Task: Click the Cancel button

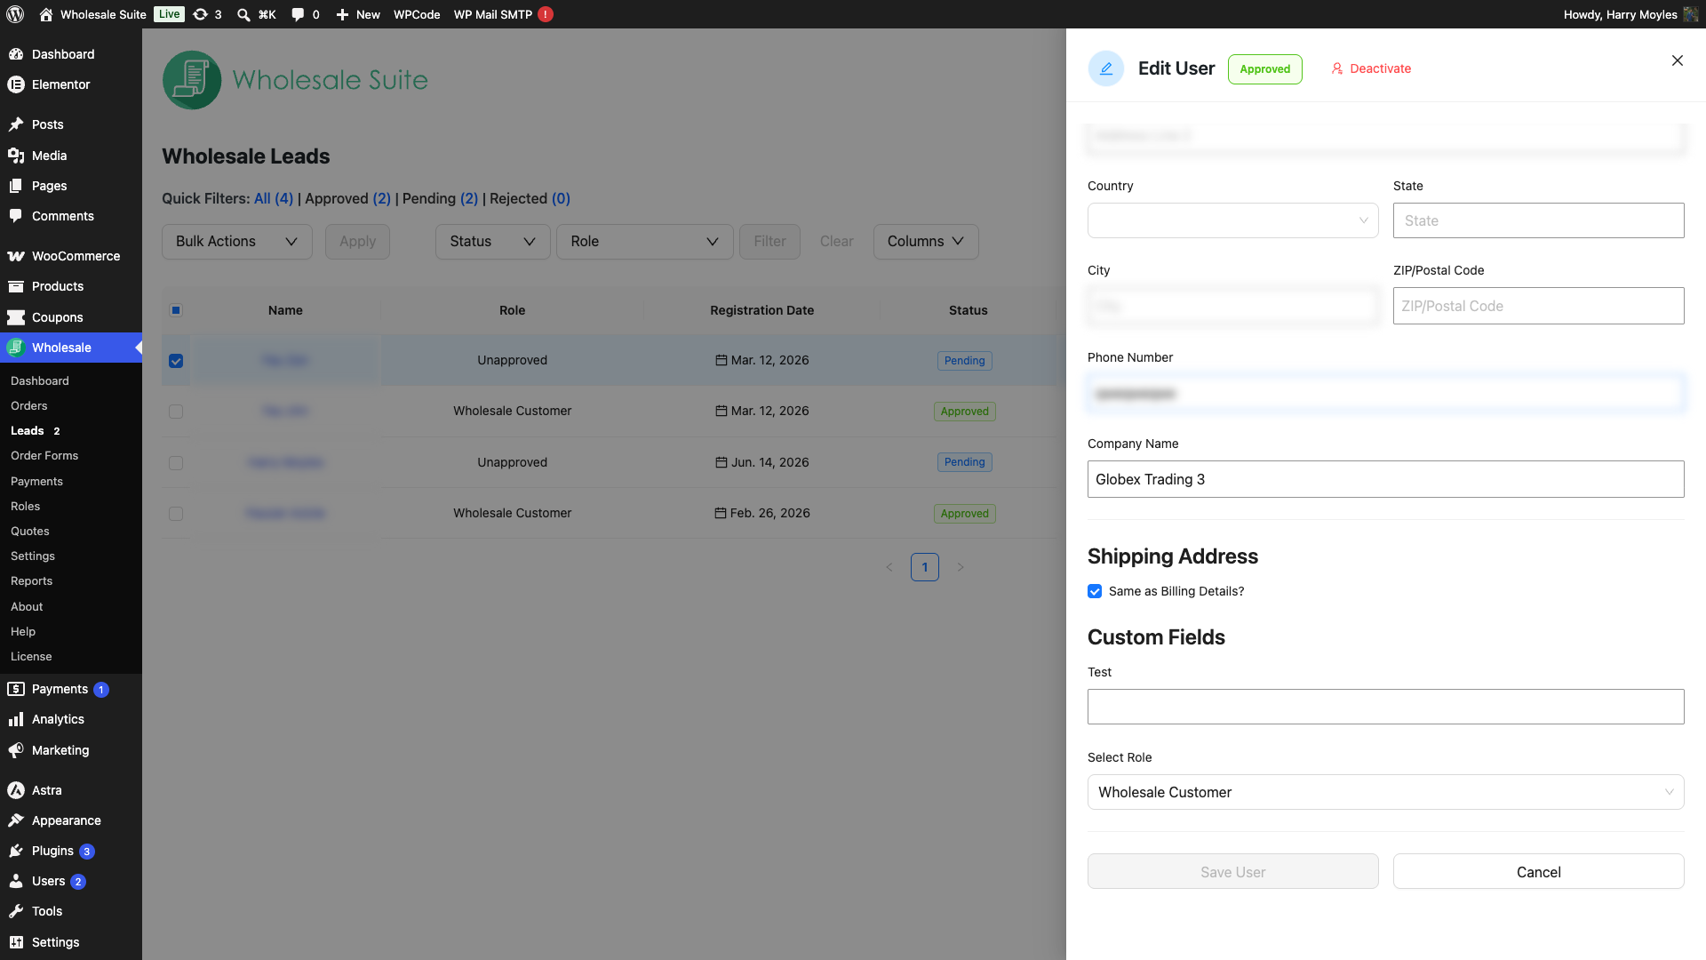Action: click(x=1539, y=872)
